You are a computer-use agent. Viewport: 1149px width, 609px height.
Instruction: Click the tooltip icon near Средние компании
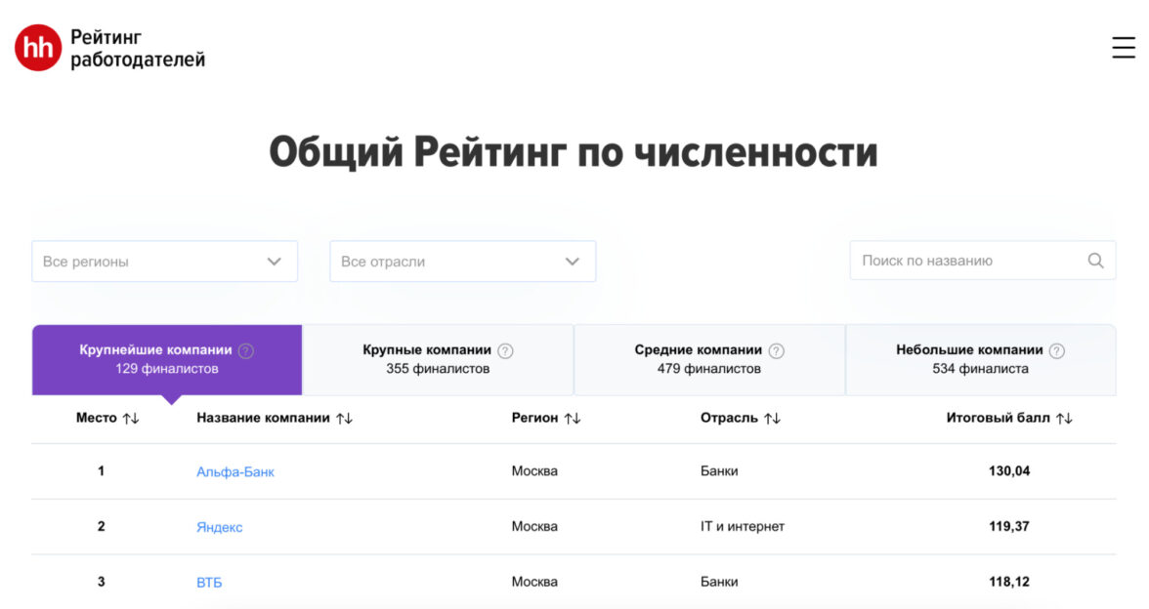coord(776,349)
